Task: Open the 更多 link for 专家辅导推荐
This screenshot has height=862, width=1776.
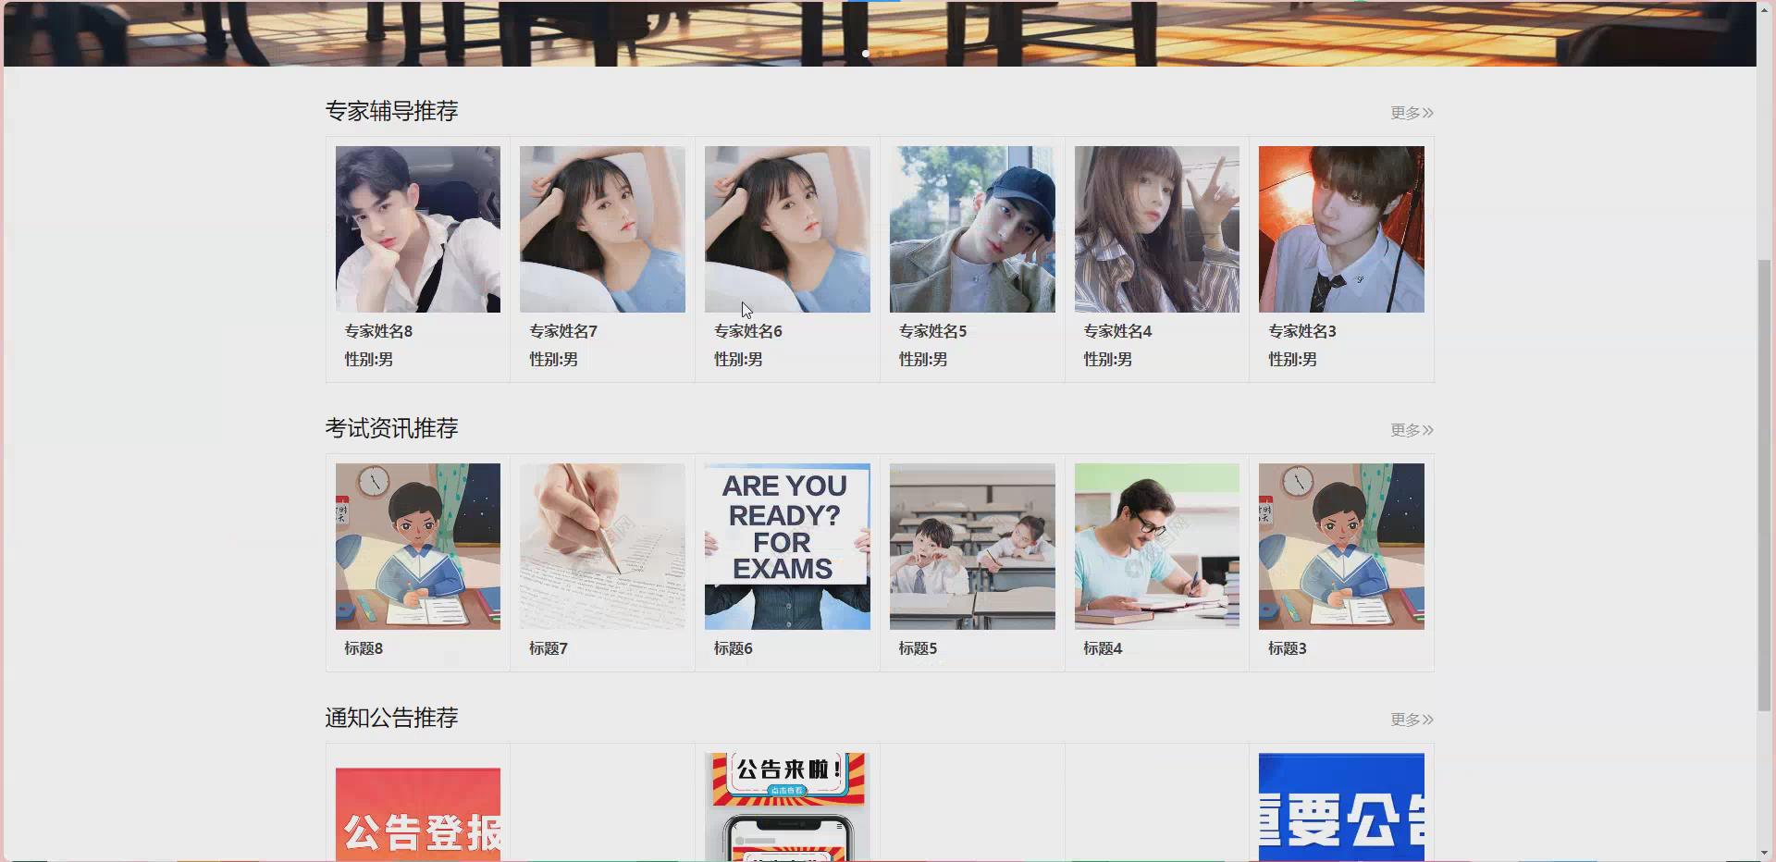Action: [1412, 113]
